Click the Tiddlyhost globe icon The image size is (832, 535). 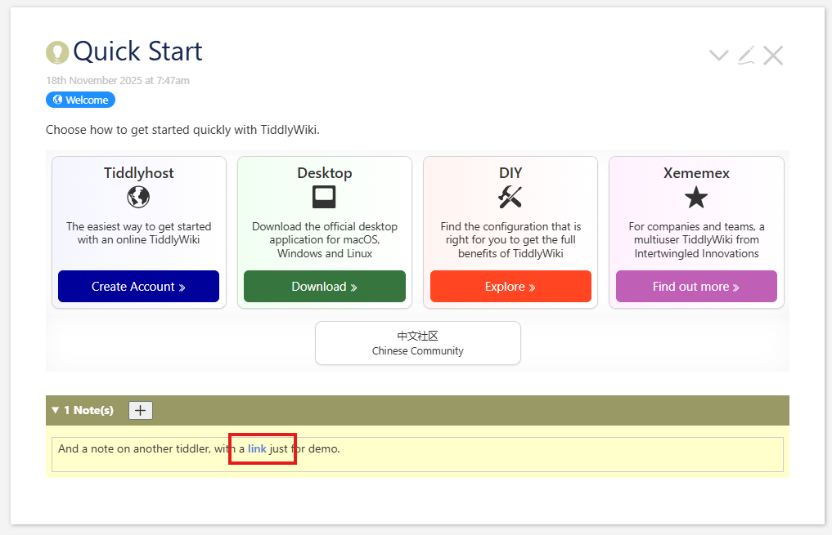(138, 197)
